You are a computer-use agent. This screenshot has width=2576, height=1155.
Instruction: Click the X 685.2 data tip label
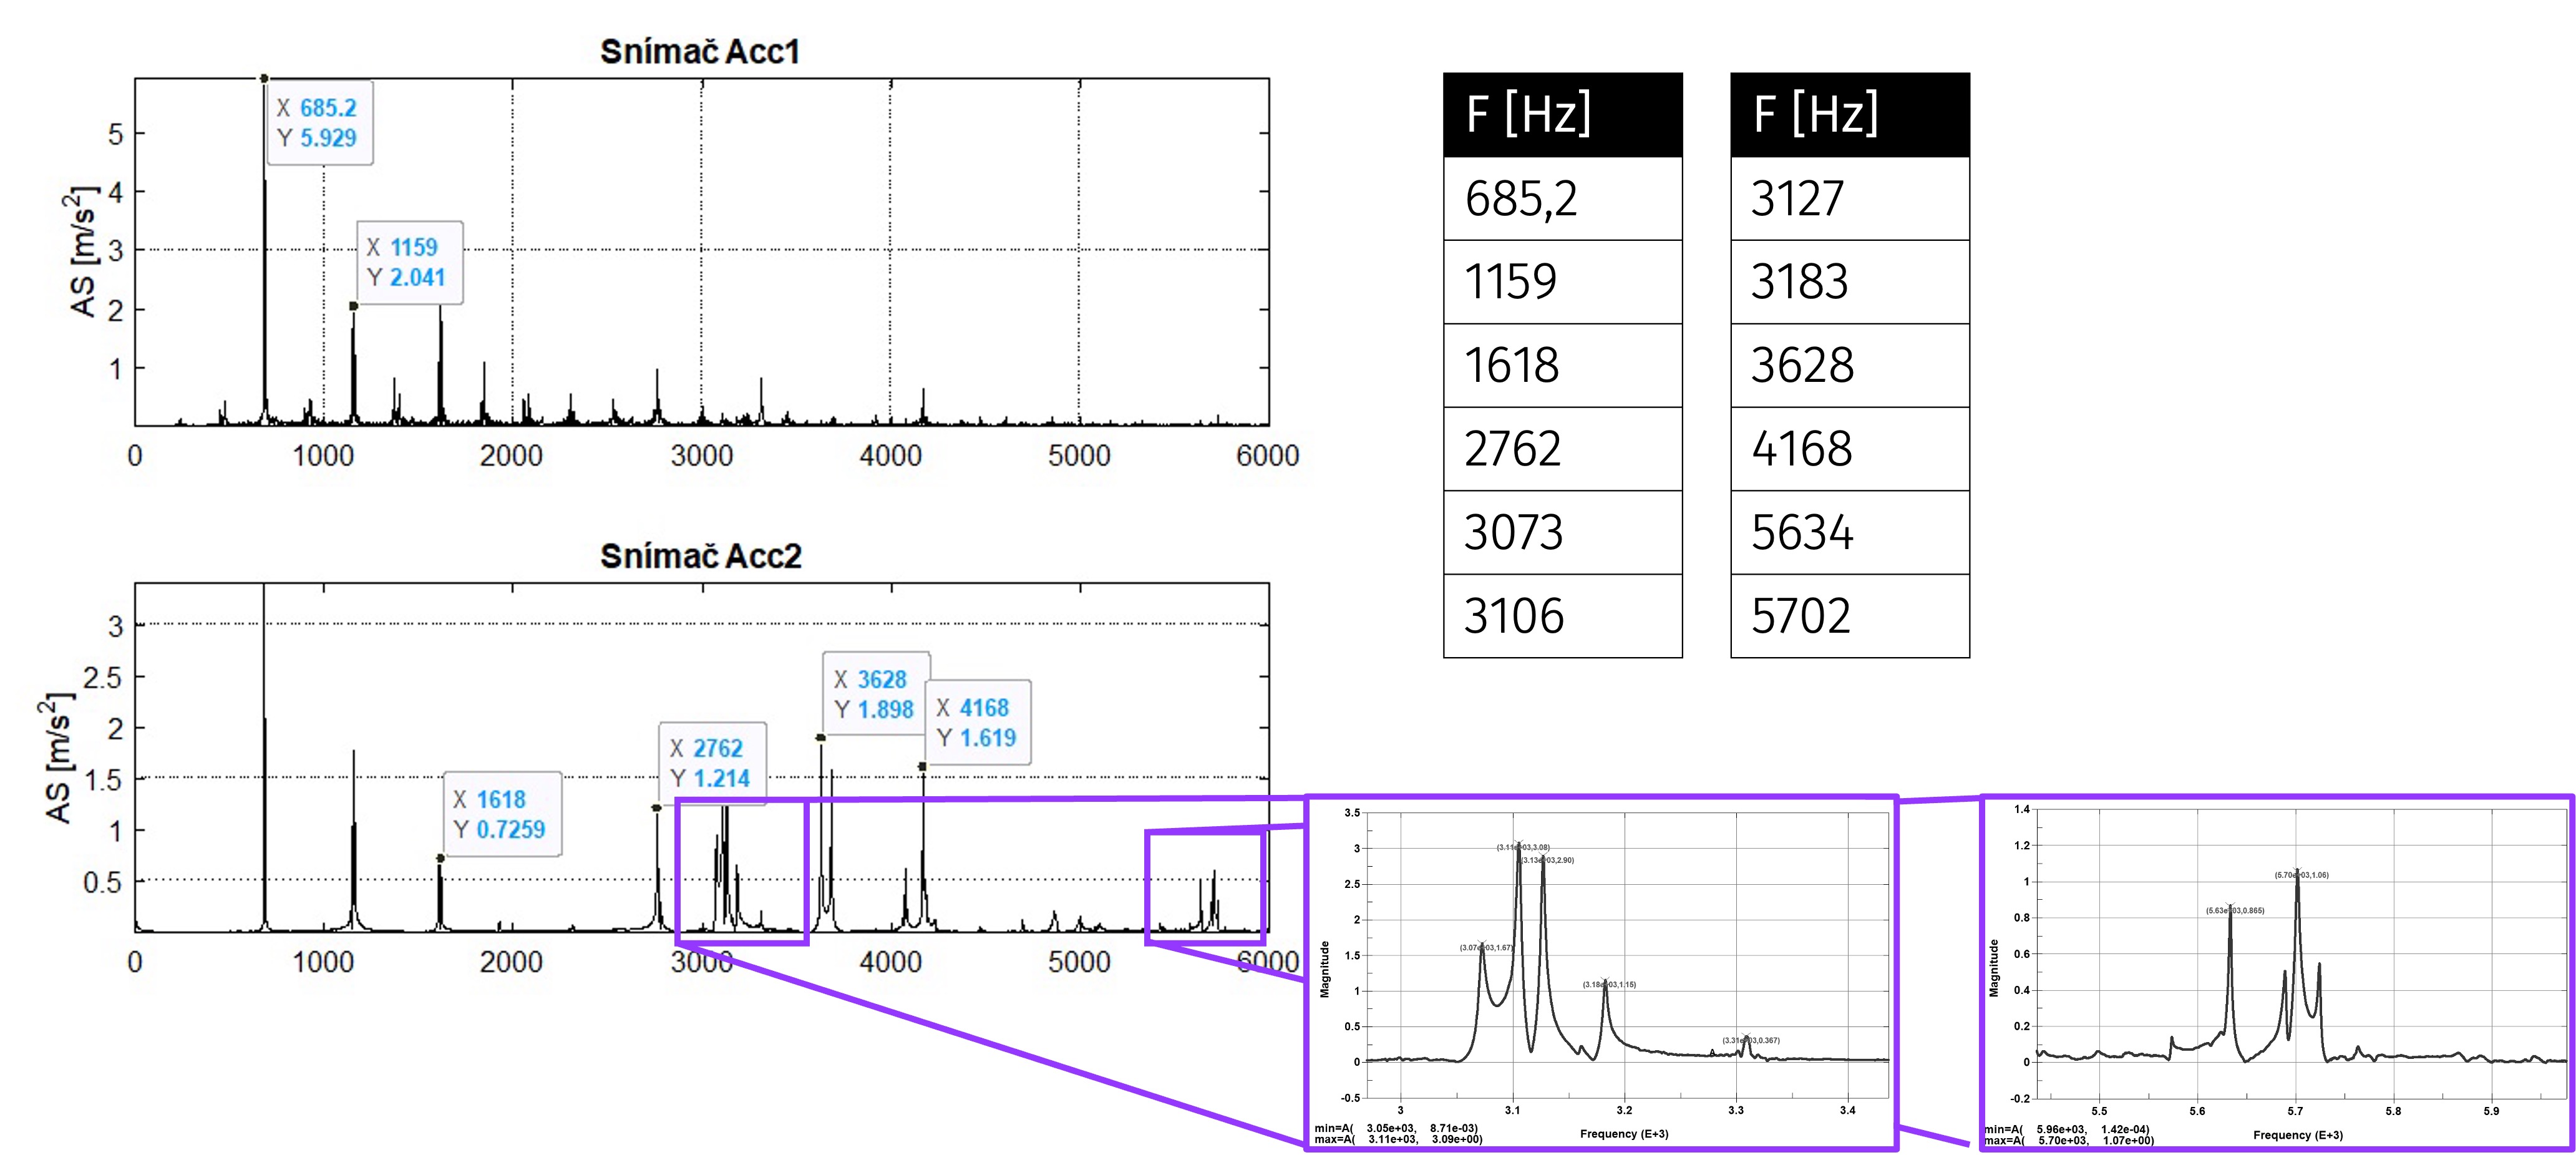[320, 123]
